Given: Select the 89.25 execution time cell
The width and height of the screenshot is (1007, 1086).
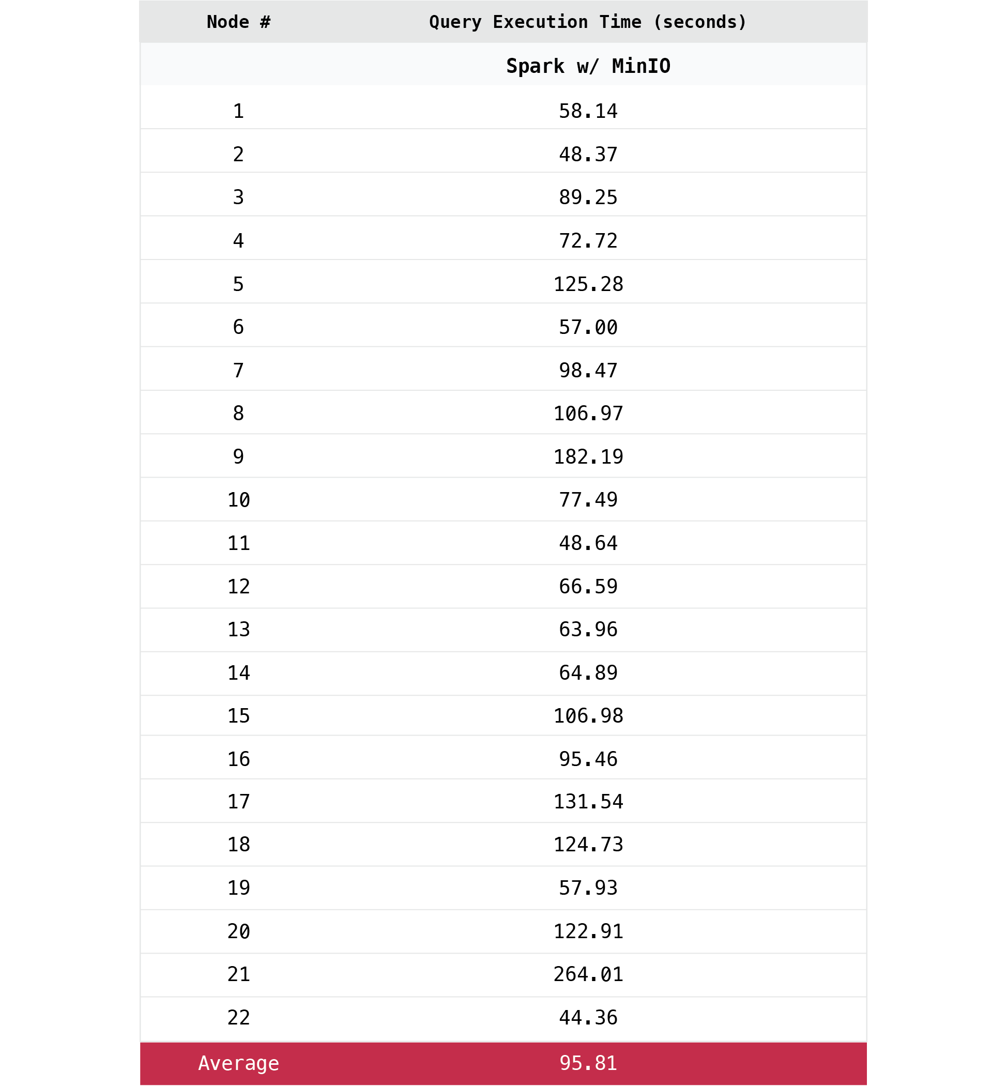Looking at the screenshot, I should coord(588,197).
